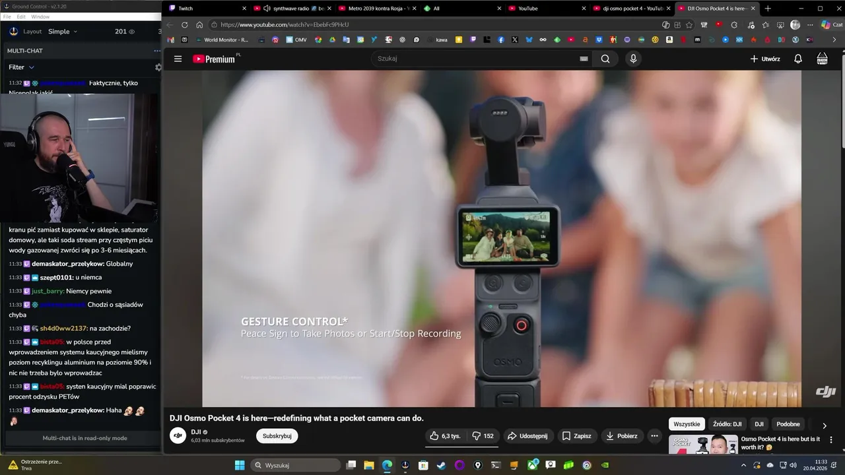The width and height of the screenshot is (845, 475).
Task: Click the YouTube search magnifier button
Action: 605,59
